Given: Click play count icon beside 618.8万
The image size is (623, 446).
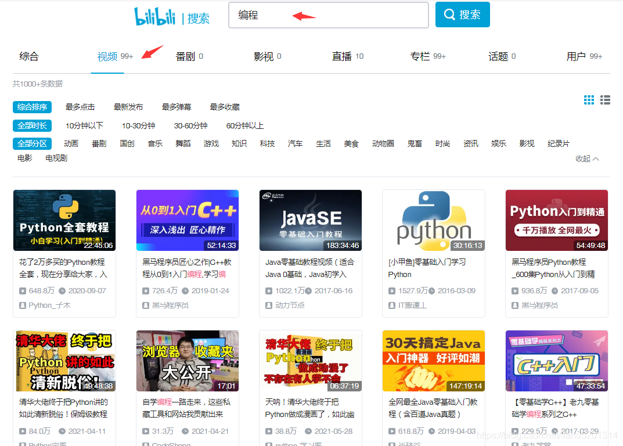Looking at the screenshot, I should coord(392,431).
